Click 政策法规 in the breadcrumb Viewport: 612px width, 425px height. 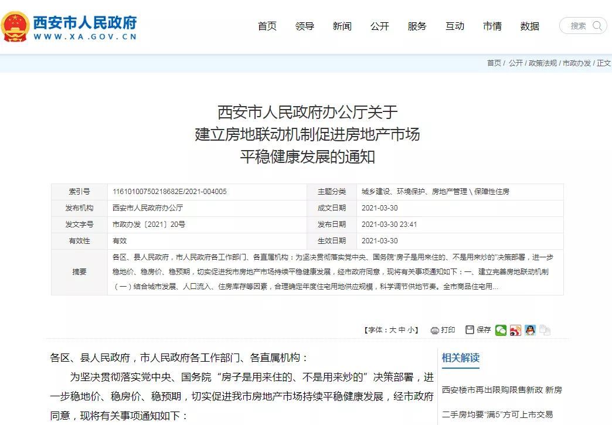click(x=542, y=63)
